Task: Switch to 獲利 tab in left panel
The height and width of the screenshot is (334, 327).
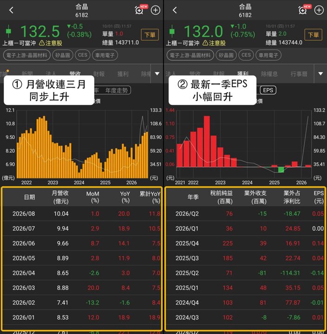Action: tap(123, 74)
